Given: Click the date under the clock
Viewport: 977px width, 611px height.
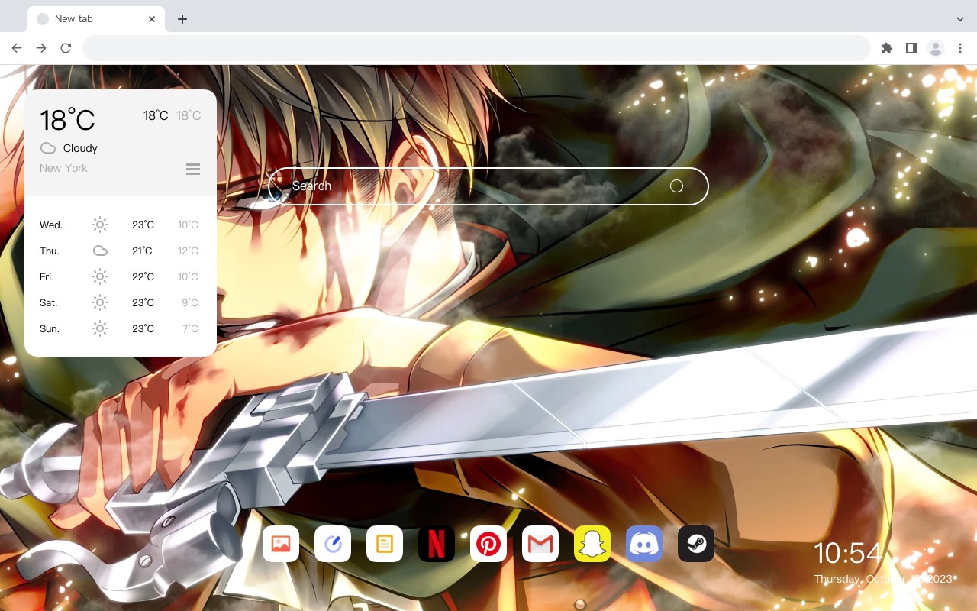Looking at the screenshot, I should pos(883,579).
